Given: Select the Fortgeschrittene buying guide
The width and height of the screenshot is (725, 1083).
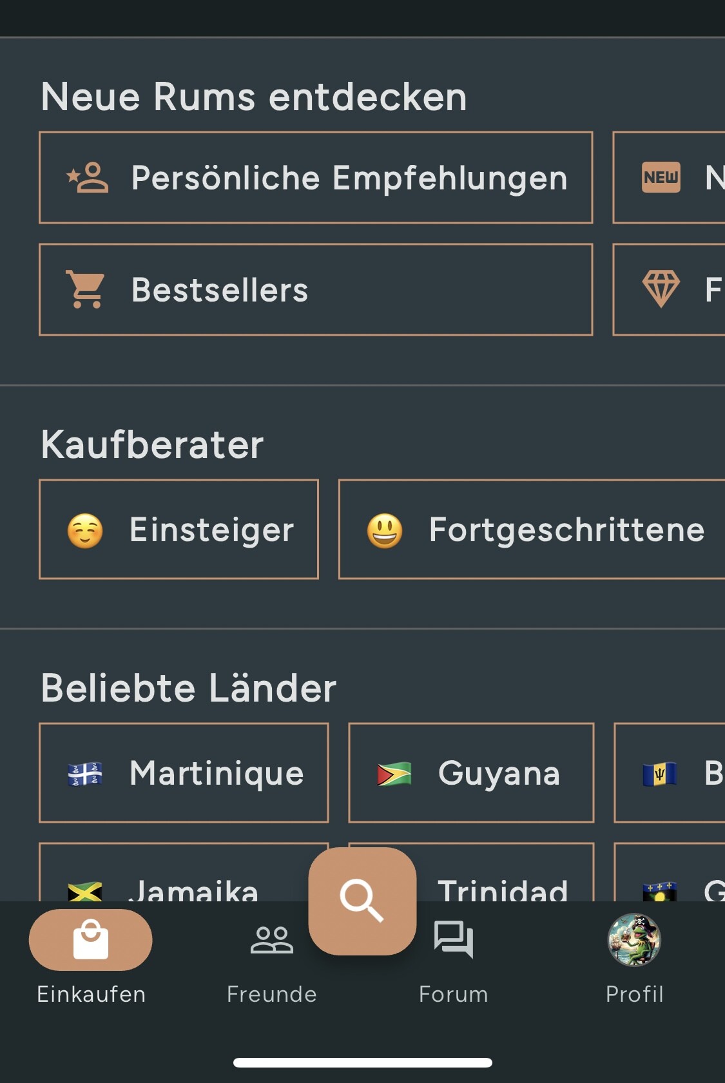Looking at the screenshot, I should (x=532, y=530).
